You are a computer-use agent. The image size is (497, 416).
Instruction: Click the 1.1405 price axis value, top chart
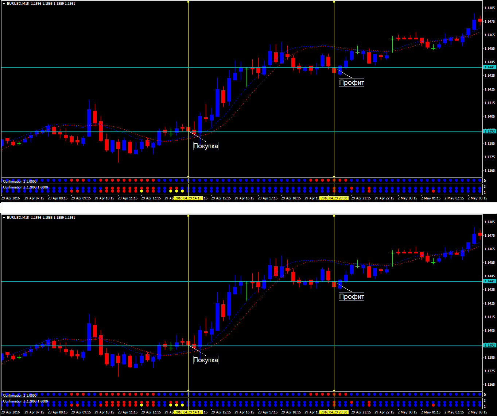(490, 117)
